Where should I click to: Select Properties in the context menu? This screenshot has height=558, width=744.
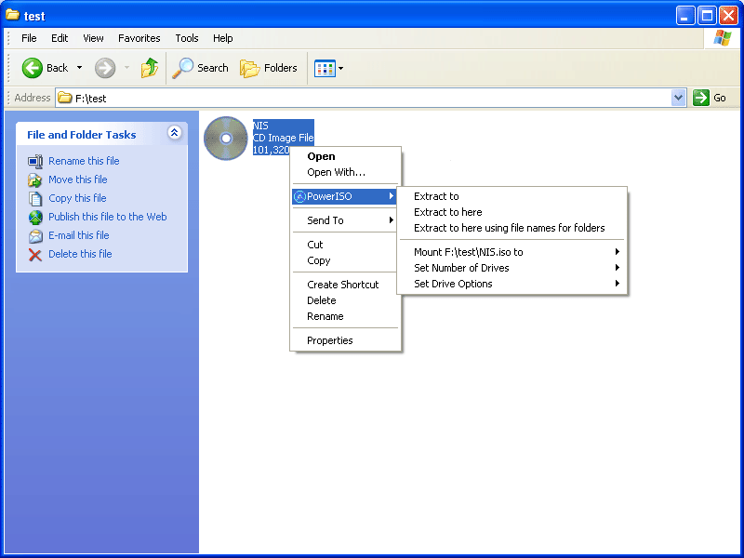[330, 340]
